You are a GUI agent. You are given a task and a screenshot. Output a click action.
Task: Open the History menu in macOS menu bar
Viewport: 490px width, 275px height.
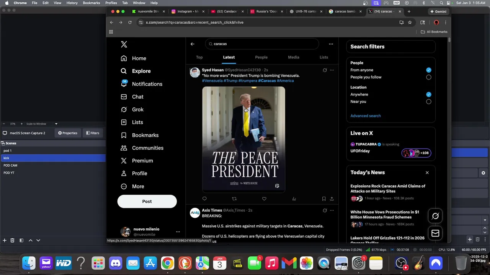[x=72, y=3]
